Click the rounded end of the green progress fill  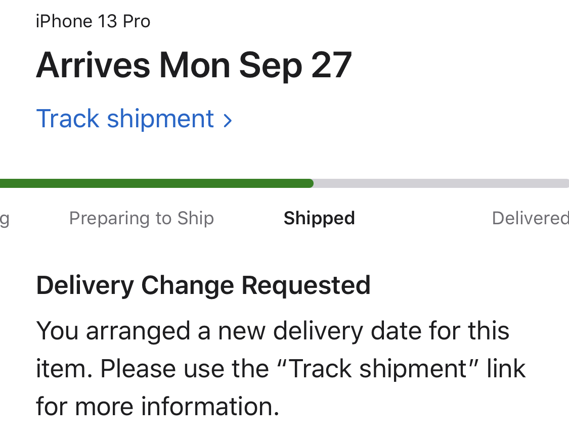[310, 183]
